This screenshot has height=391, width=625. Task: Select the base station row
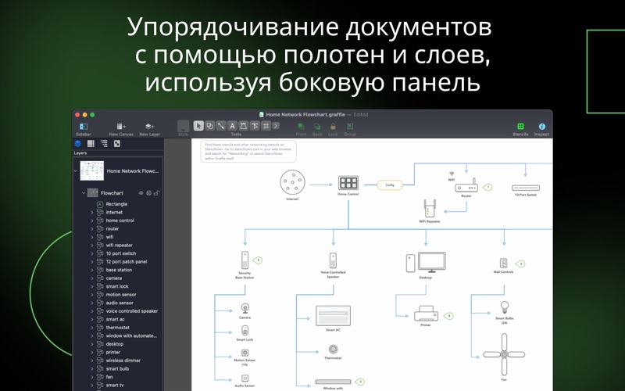click(118, 270)
